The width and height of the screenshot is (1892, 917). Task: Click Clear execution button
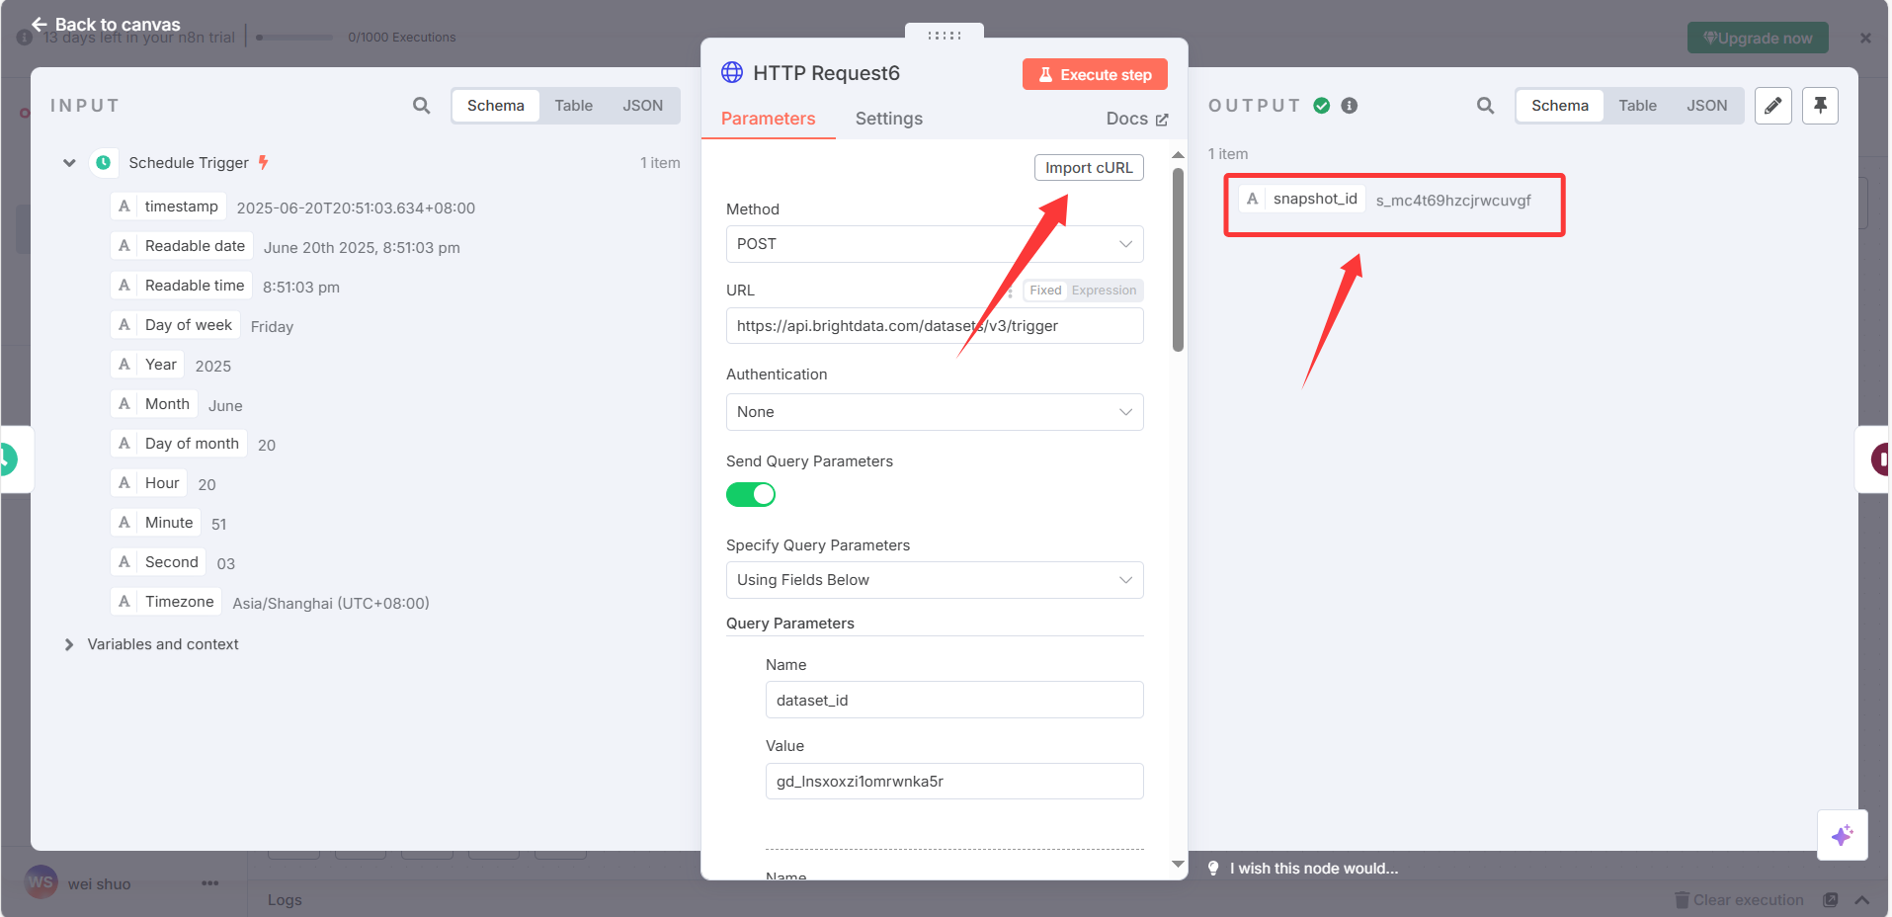[x=1739, y=900]
